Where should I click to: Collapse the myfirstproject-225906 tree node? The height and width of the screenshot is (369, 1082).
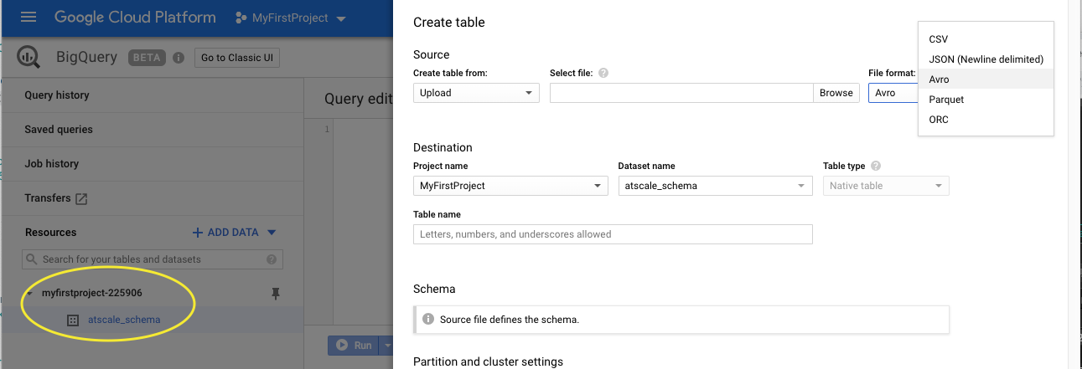point(31,294)
